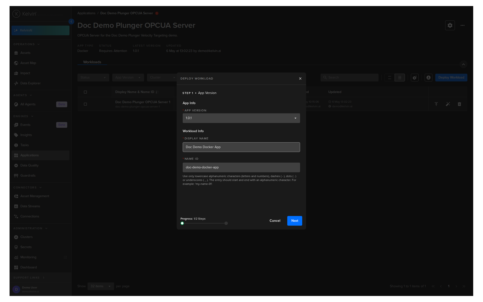Delete the Doc Demo Plunger workload

click(459, 104)
